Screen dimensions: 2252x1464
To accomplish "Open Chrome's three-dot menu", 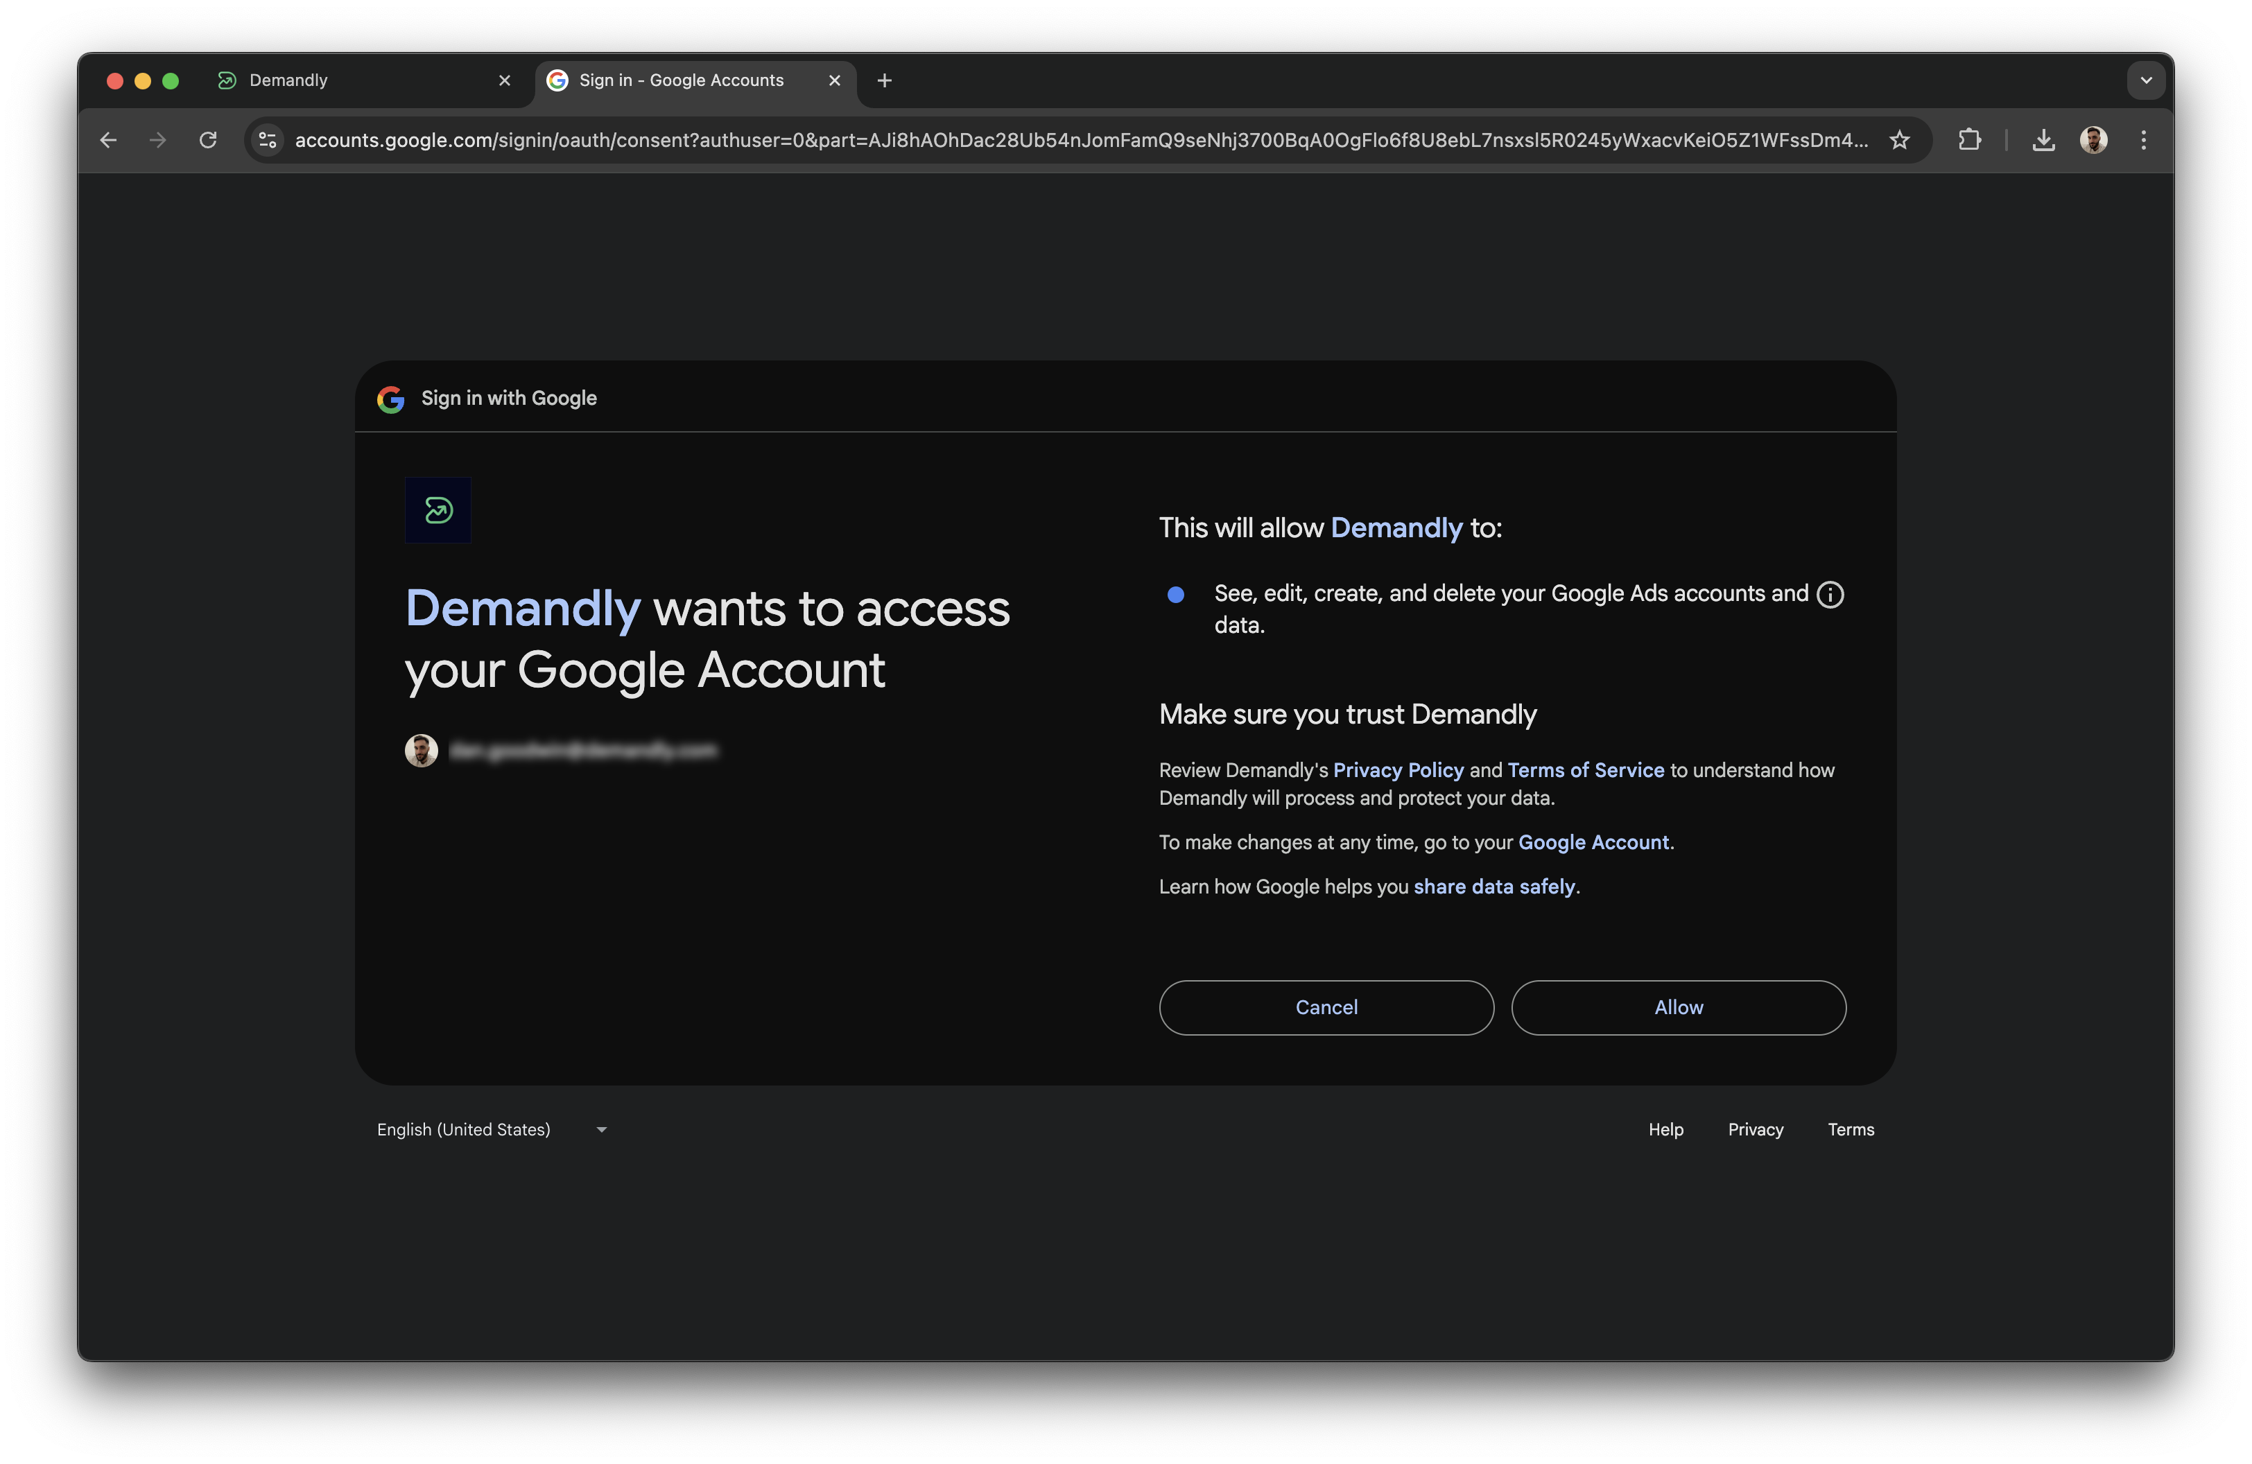I will (2144, 140).
